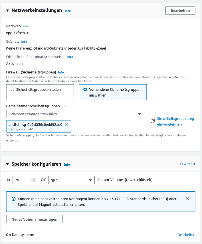
Task: Click the info circle icon in storage banner
Action: pos(13,199)
